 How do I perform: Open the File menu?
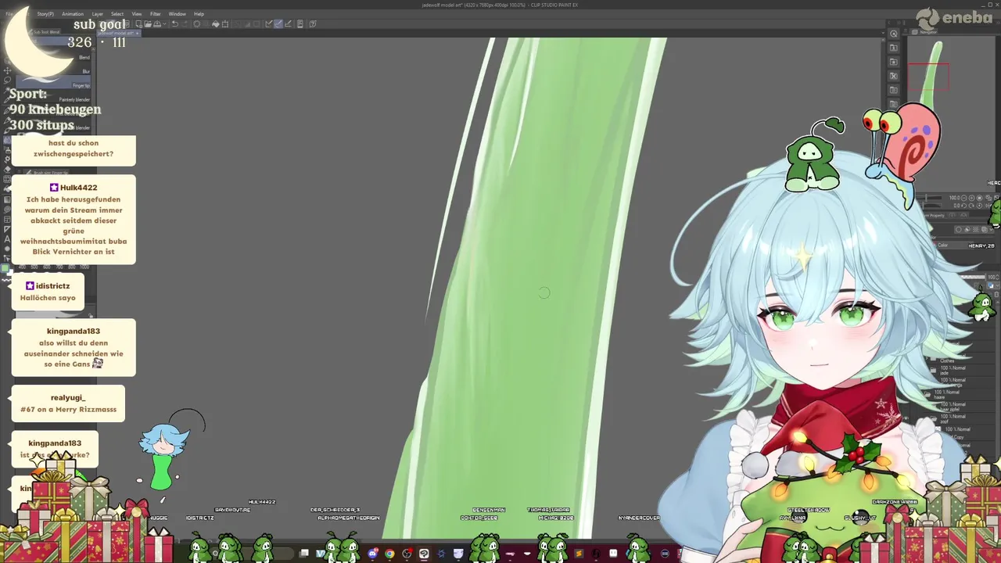(x=9, y=14)
